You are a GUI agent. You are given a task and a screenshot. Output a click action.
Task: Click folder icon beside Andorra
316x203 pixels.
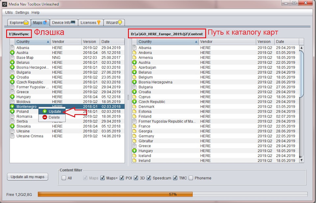(x=134, y=53)
